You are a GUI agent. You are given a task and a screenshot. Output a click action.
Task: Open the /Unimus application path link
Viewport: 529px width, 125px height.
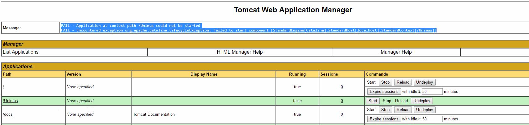coord(10,101)
